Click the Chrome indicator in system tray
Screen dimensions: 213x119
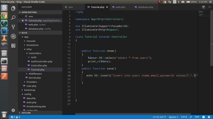[x=165, y=2]
